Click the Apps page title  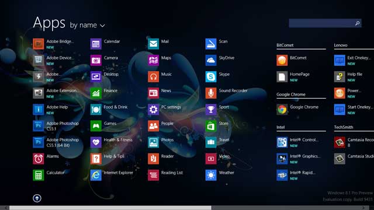[x=49, y=23]
